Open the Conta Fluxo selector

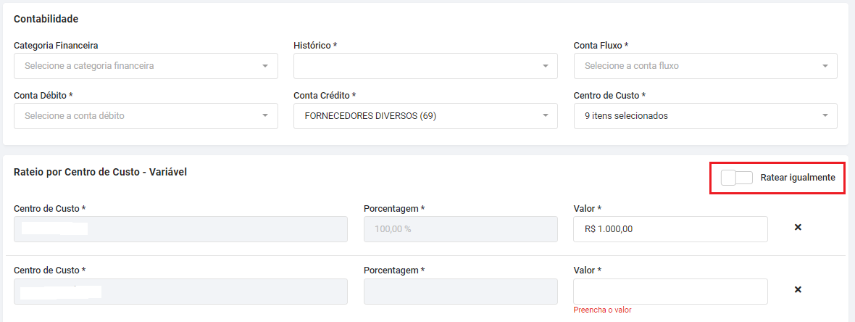coord(705,66)
